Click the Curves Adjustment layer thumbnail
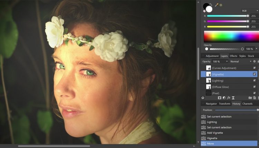Viewport: 259px width, 148px height. click(x=209, y=68)
